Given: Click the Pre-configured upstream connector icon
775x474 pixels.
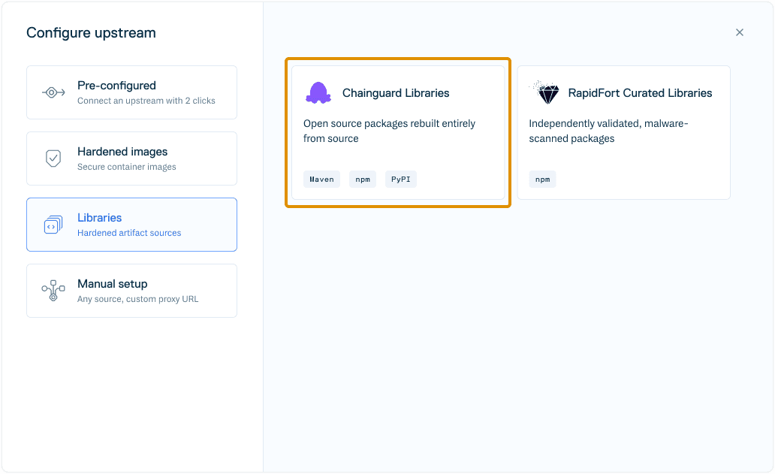Looking at the screenshot, I should [x=53, y=92].
